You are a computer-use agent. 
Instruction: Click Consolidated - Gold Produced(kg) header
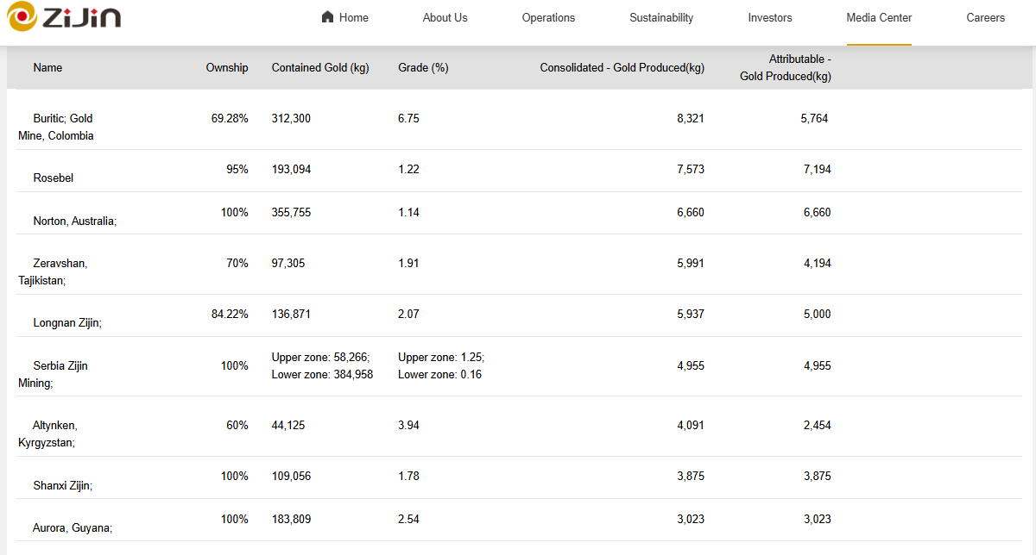622,67
